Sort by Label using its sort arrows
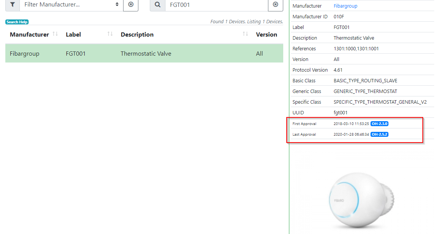This screenshot has width=438, height=234. coord(110,34)
